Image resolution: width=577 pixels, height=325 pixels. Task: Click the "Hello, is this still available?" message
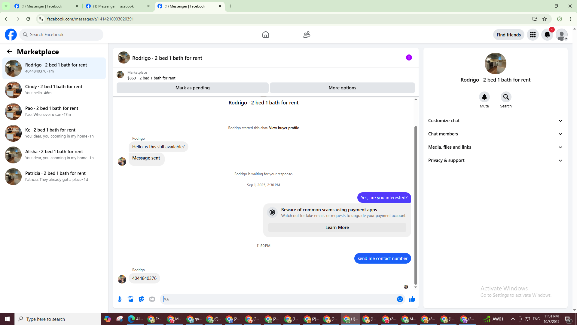tap(158, 147)
